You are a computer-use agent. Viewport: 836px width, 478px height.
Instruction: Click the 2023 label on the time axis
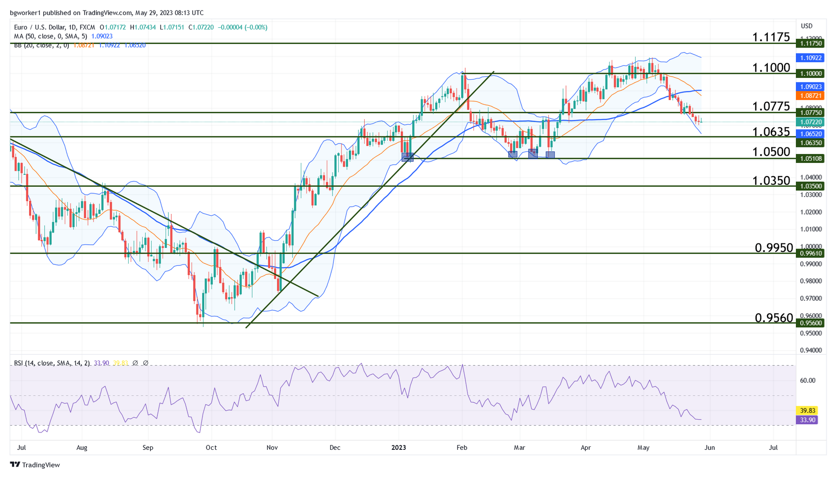(x=399, y=448)
